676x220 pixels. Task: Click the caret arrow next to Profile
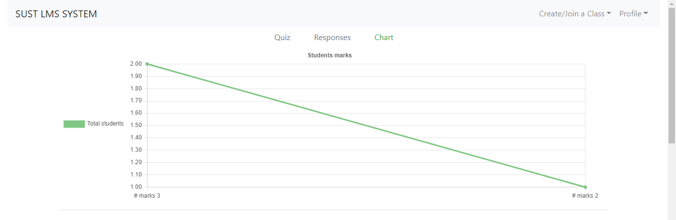pyautogui.click(x=646, y=14)
